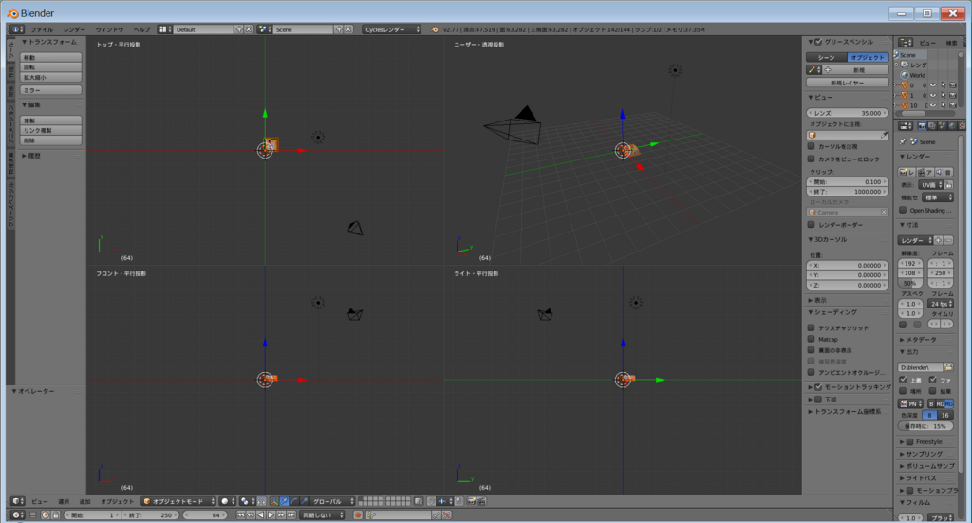Click the properties editor type icon
972x523 pixels.
point(906,126)
